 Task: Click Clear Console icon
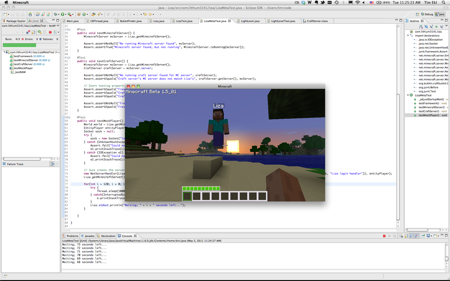point(401,236)
